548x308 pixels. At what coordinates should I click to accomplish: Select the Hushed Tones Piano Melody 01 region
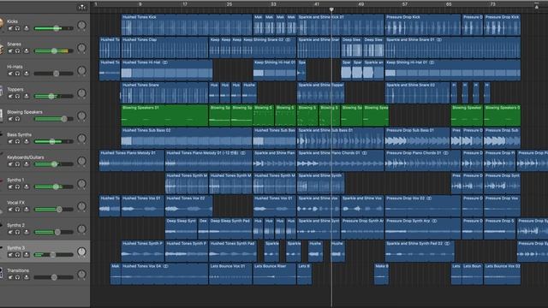point(131,161)
